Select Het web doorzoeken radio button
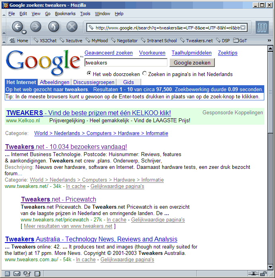The image size is (275, 278). pyautogui.click(x=89, y=73)
